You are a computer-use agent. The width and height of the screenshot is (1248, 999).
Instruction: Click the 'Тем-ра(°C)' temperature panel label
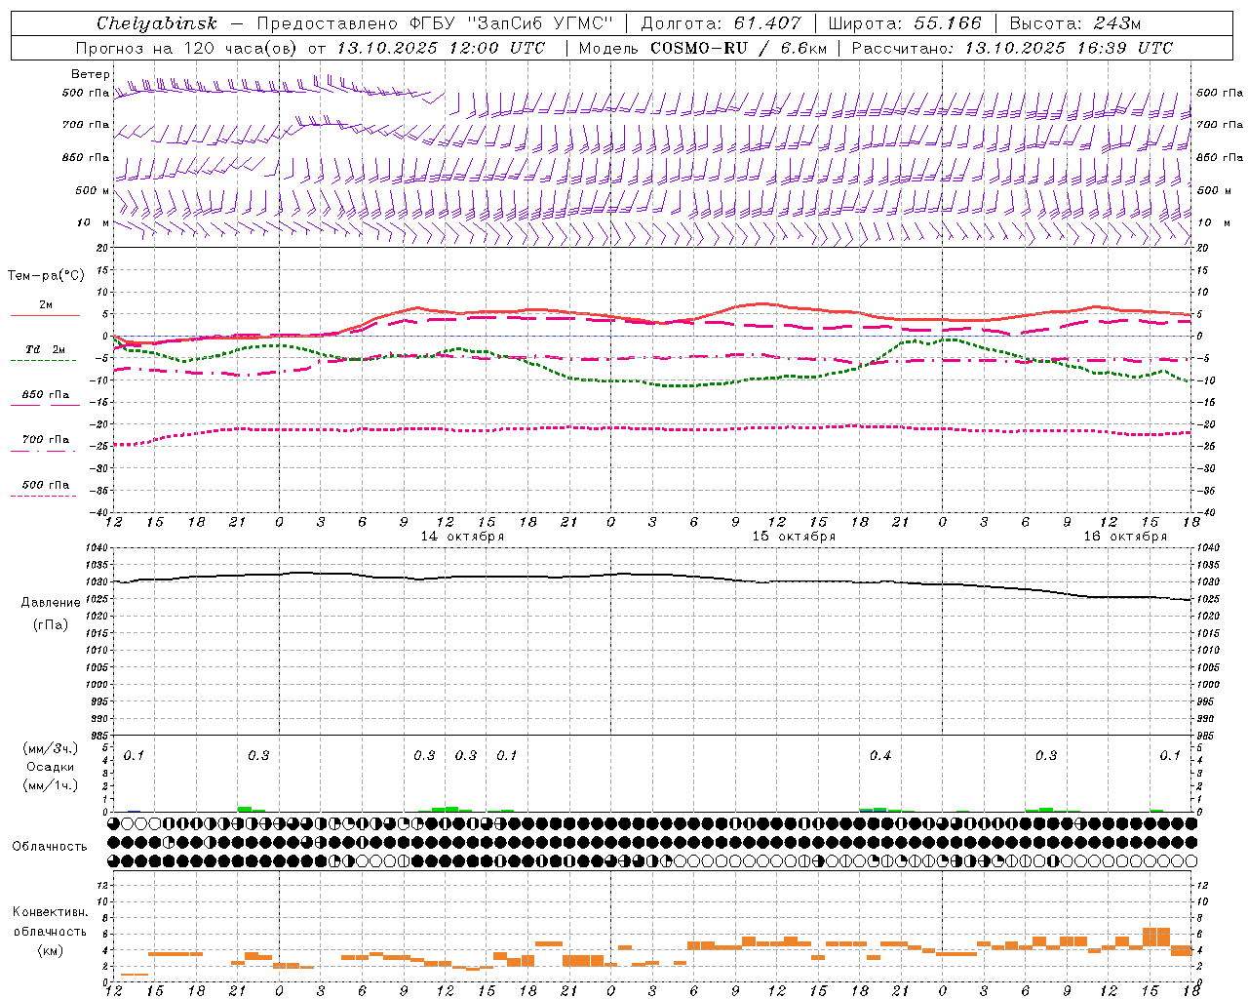pyautogui.click(x=46, y=276)
